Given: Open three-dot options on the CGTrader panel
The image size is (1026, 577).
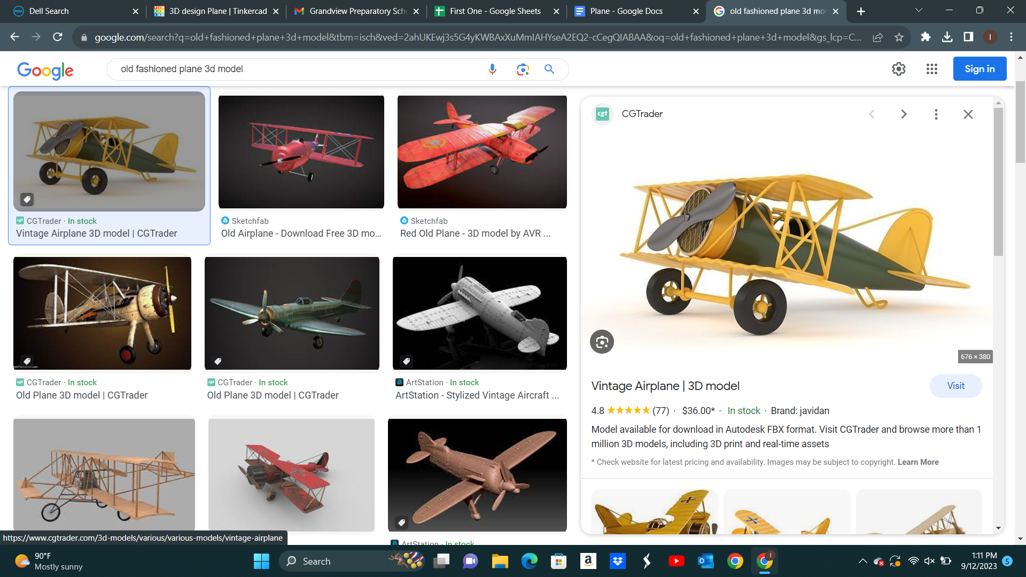Looking at the screenshot, I should click(936, 114).
